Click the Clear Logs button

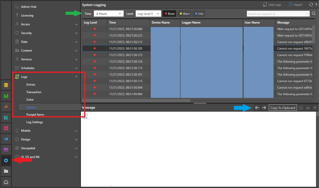(272, 5)
